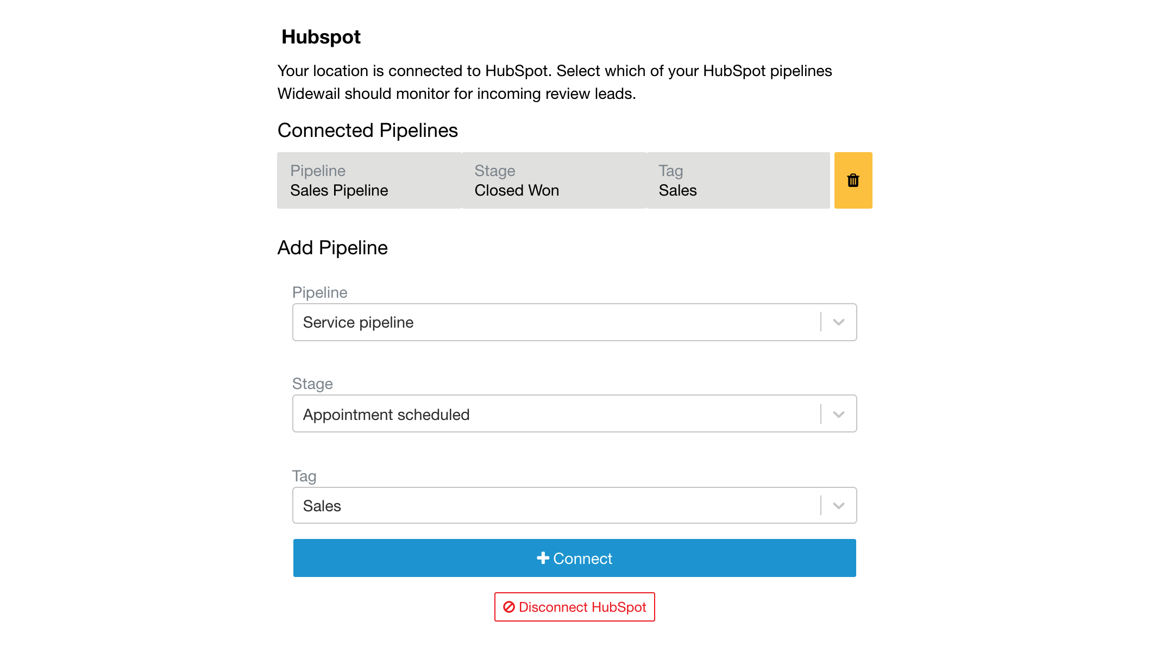Click the plus icon on Connect
The image size is (1149, 646).
pyautogui.click(x=543, y=558)
